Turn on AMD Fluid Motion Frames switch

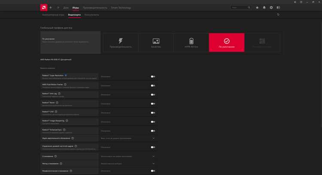(x=153, y=86)
